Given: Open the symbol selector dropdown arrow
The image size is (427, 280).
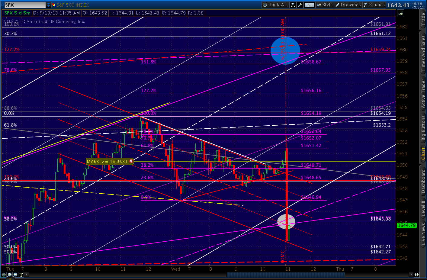Looking at the screenshot, I should pos(49,5).
